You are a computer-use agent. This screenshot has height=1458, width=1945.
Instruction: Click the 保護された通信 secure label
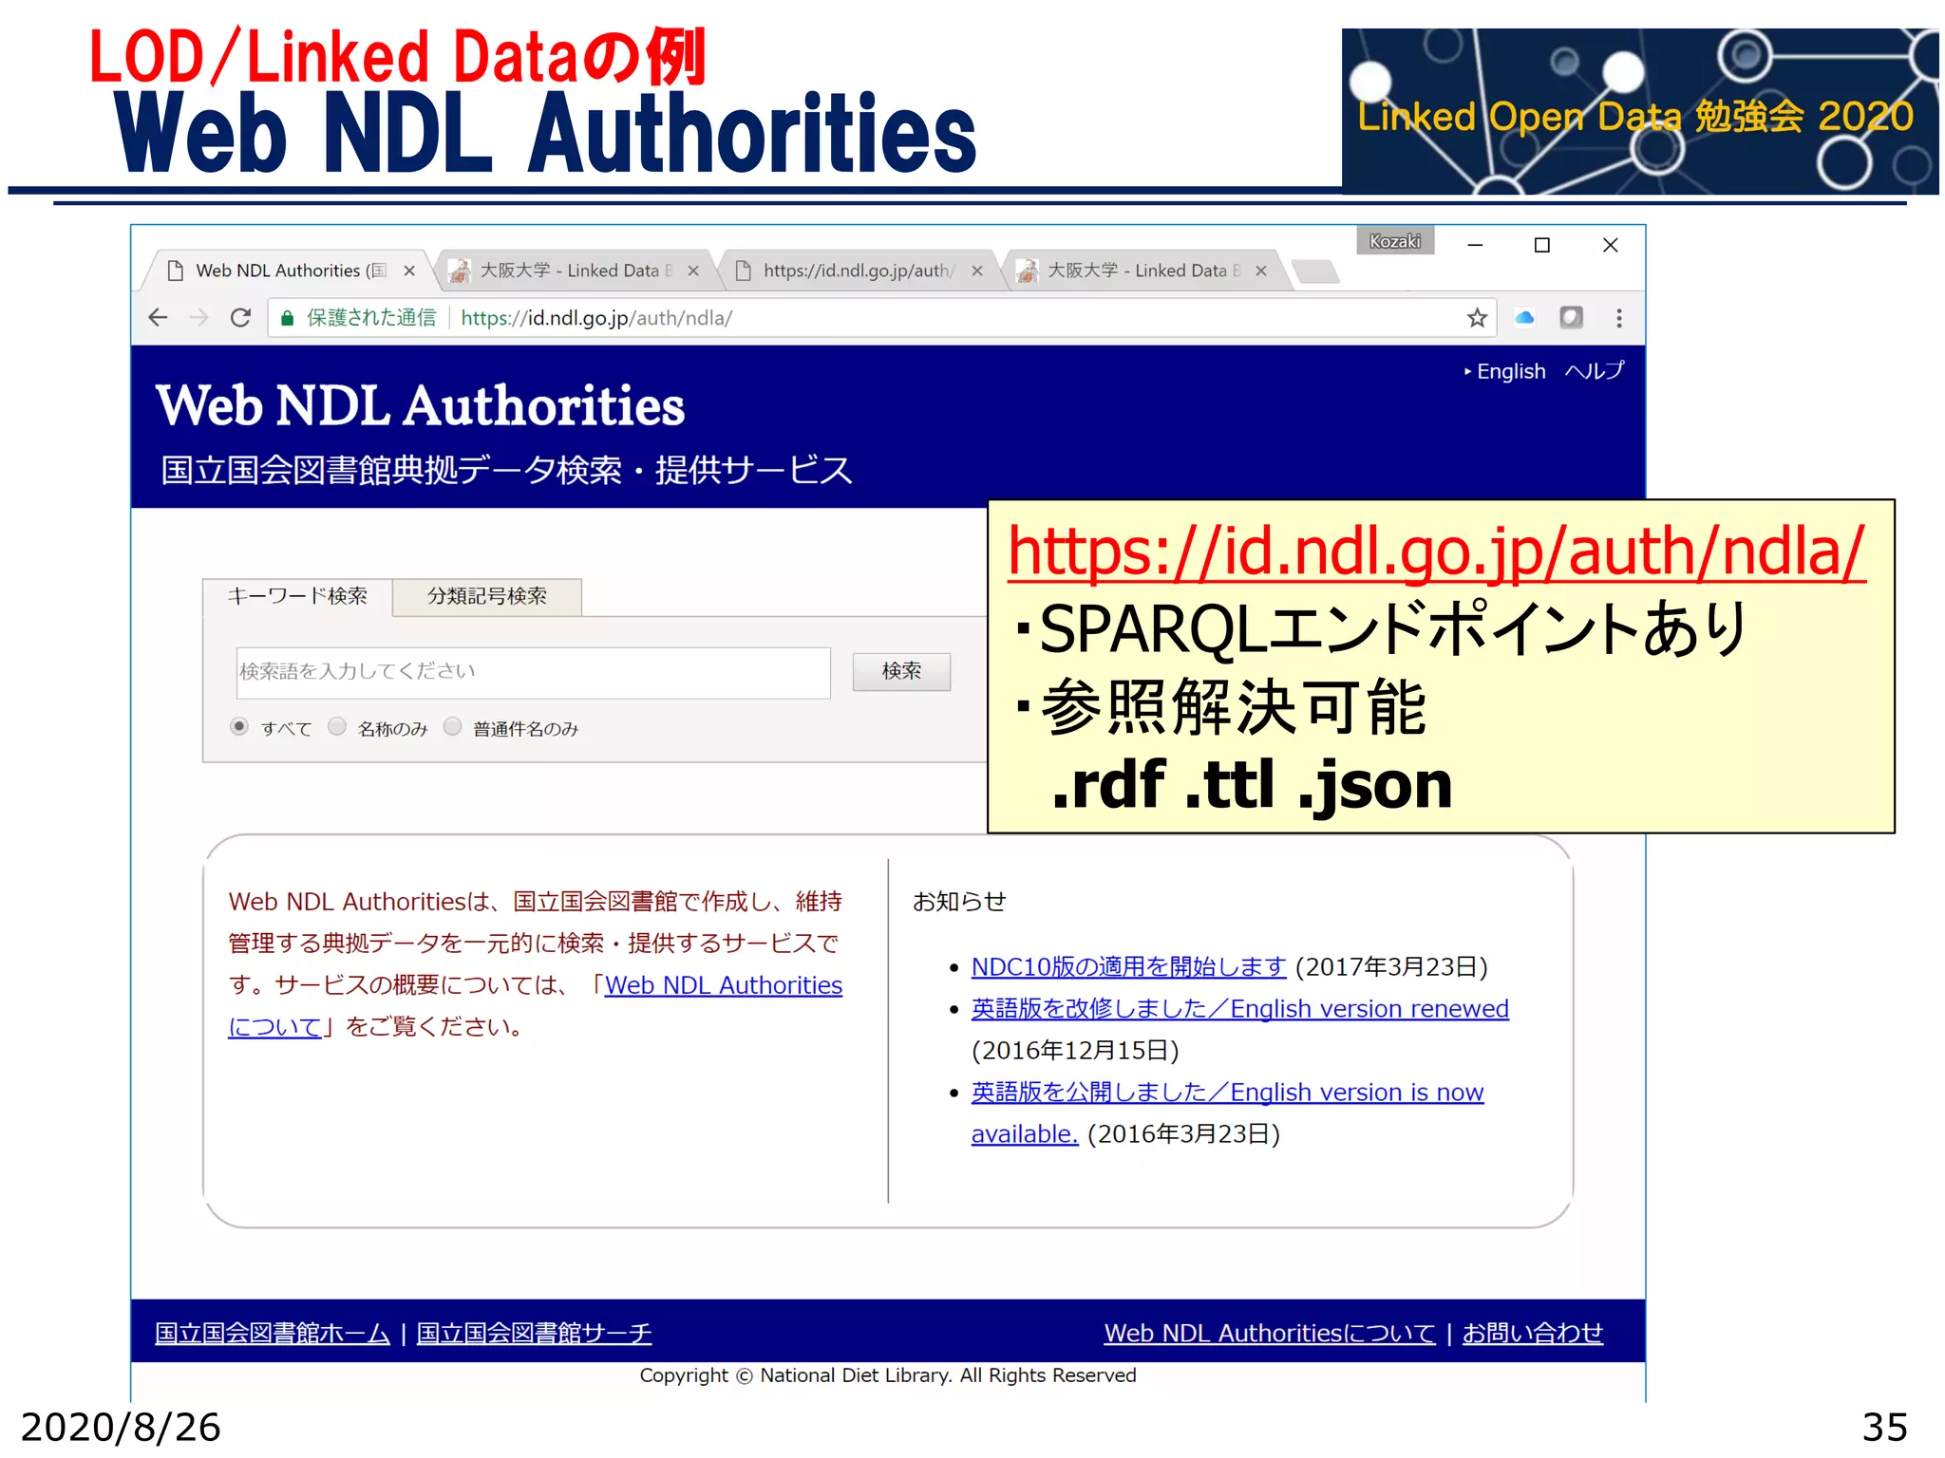pos(371,318)
